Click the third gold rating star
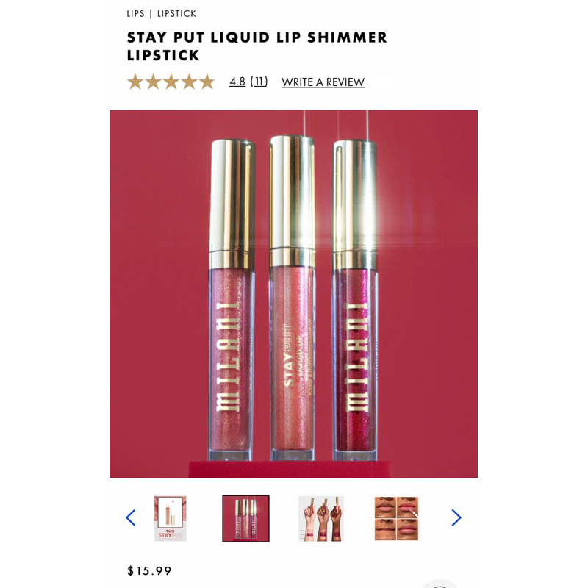Screen dimensions: 588x588 point(171,82)
